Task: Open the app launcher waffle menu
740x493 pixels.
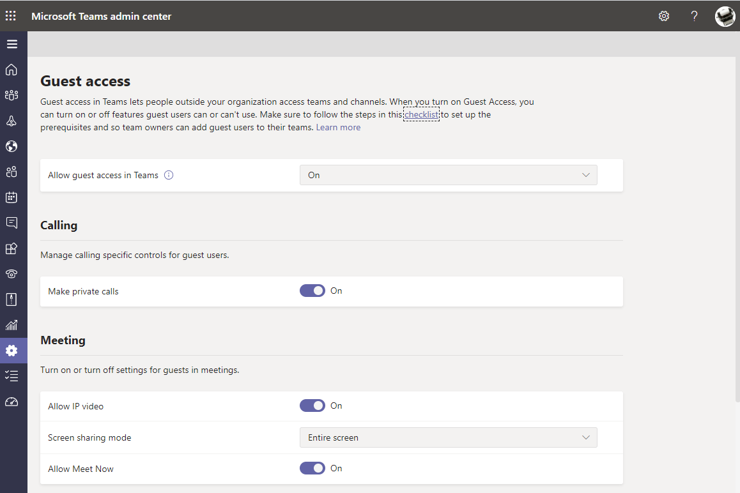Action: click(11, 16)
